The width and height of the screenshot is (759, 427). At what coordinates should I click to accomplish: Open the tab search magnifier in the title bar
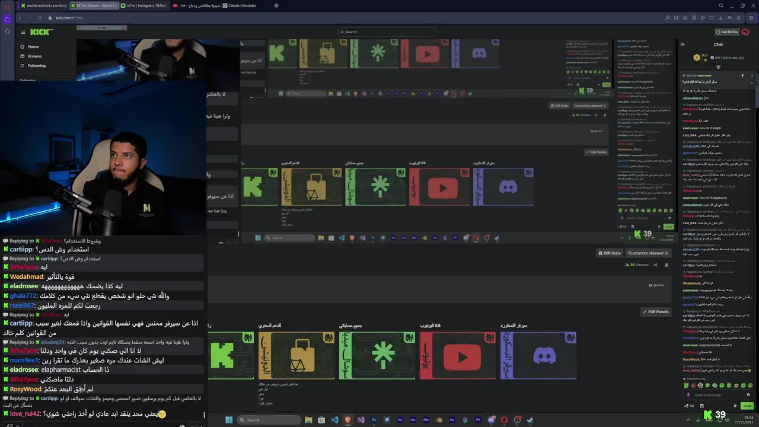point(721,6)
